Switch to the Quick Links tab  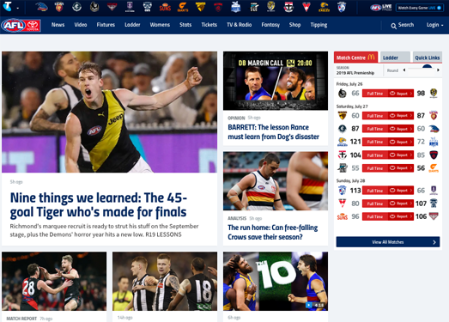point(427,58)
